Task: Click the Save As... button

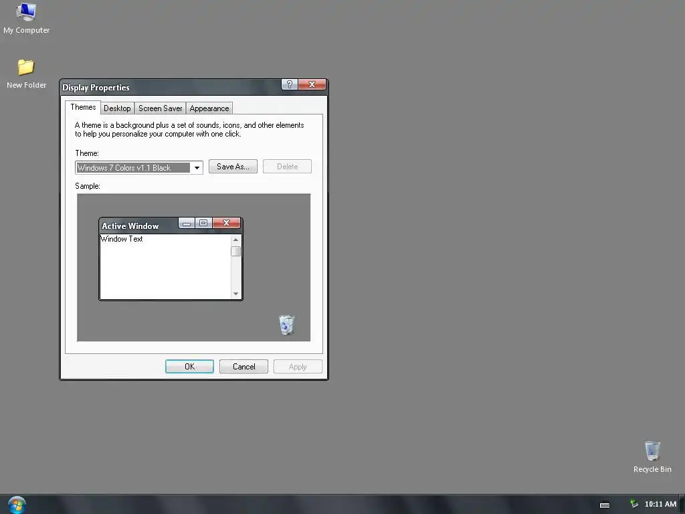Action: pos(233,167)
